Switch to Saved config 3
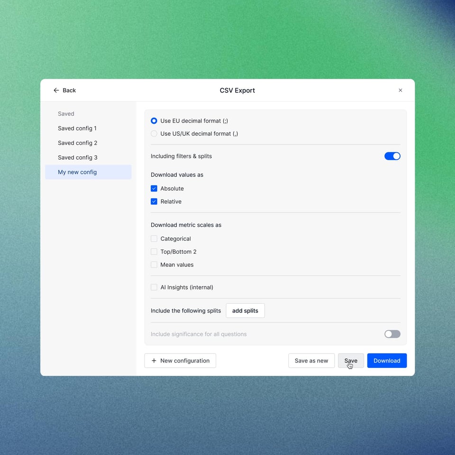455x455 pixels. click(78, 157)
